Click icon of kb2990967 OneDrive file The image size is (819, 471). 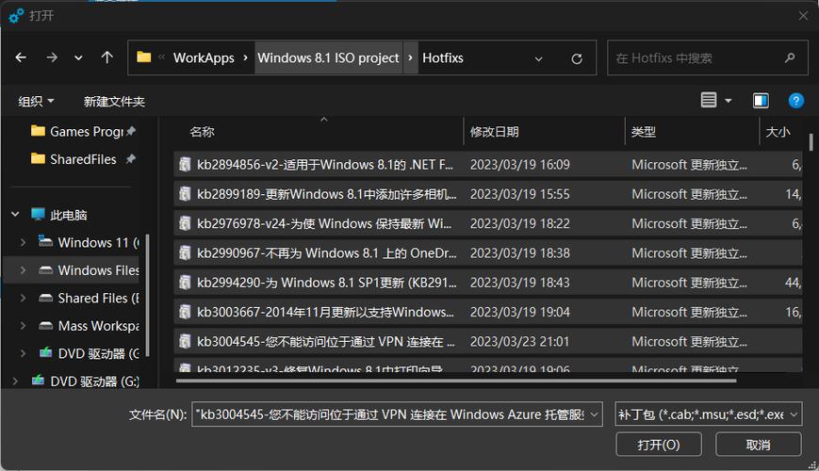[x=185, y=252]
